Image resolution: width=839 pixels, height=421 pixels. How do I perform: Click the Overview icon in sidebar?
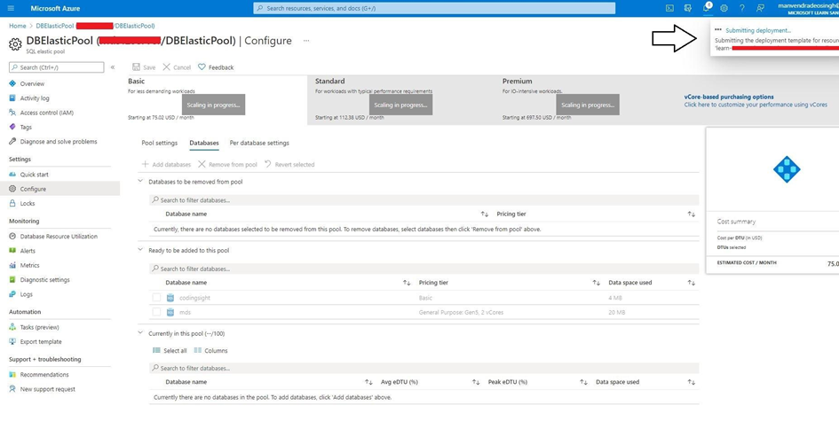(x=12, y=84)
